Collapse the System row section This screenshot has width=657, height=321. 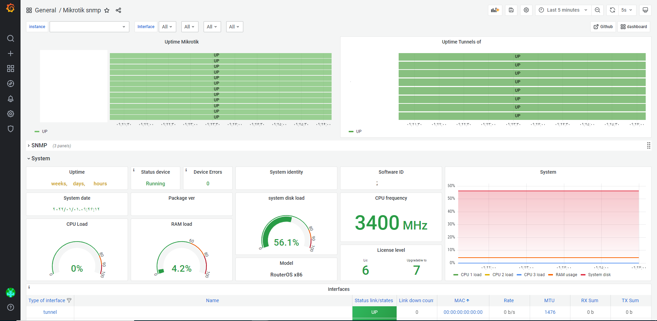coord(40,159)
